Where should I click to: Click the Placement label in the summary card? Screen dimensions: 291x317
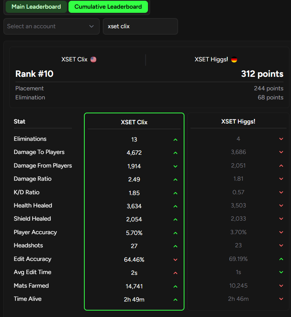click(29, 88)
